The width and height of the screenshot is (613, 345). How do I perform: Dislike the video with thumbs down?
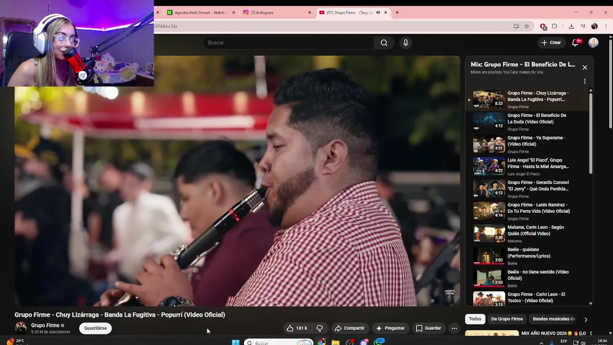point(319,328)
